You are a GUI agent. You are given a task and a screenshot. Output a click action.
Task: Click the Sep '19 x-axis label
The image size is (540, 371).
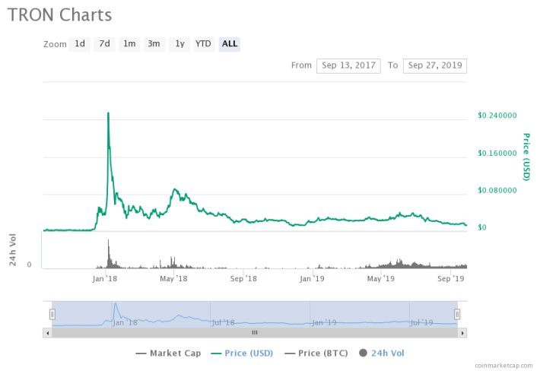[451, 278]
